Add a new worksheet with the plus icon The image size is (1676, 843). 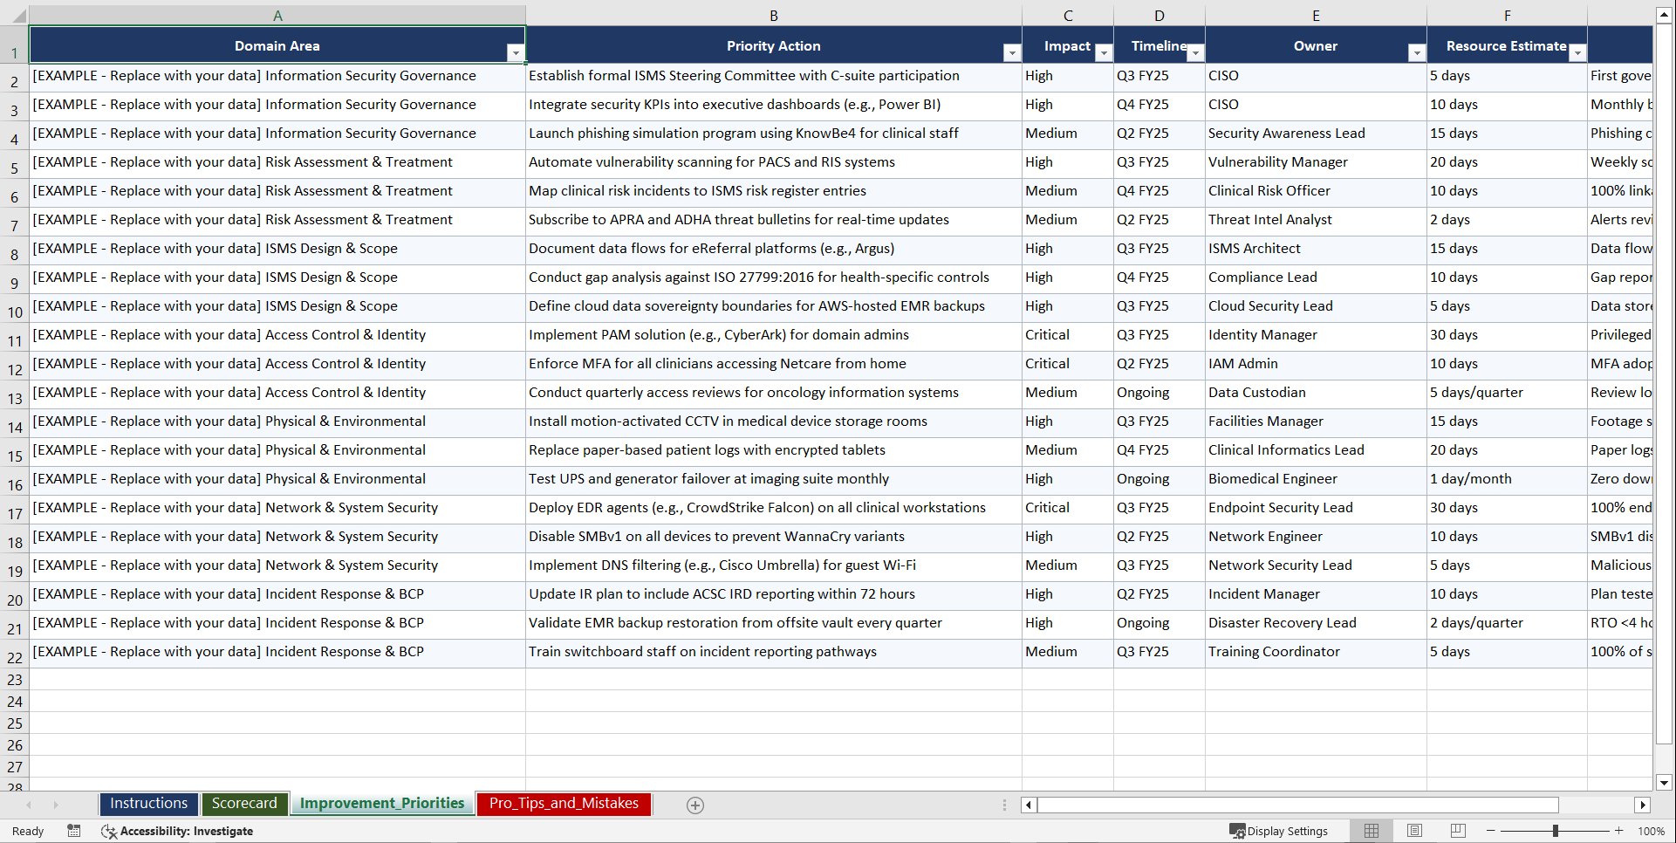[x=695, y=805]
